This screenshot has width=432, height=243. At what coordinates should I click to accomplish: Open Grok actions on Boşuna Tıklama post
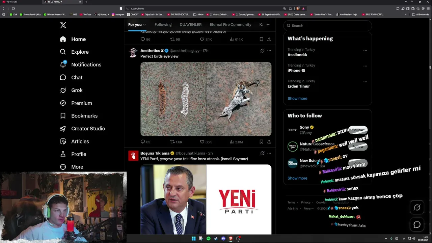point(262,153)
